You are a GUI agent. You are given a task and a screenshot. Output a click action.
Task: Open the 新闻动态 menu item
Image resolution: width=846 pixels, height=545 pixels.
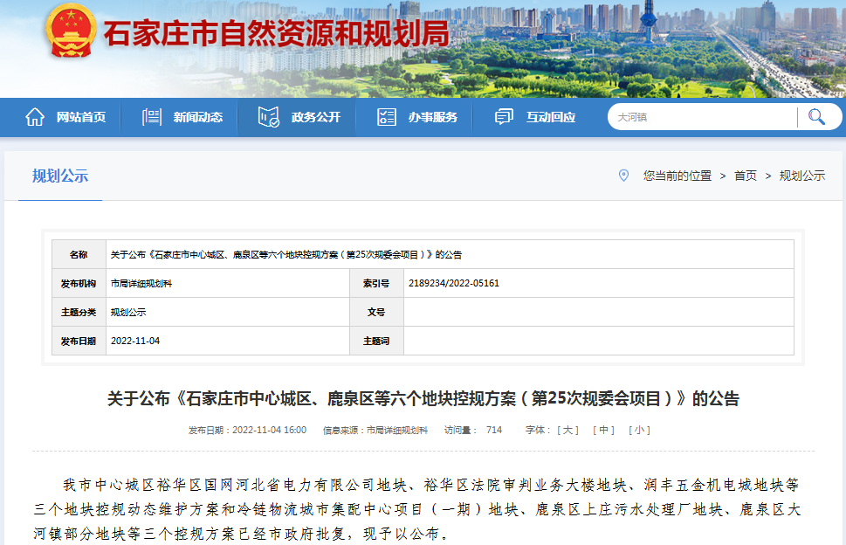pos(197,117)
